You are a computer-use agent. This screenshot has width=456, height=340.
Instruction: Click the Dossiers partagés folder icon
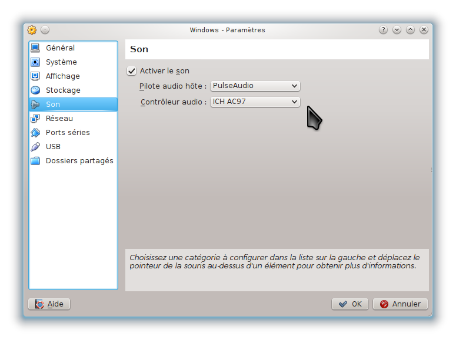click(35, 160)
